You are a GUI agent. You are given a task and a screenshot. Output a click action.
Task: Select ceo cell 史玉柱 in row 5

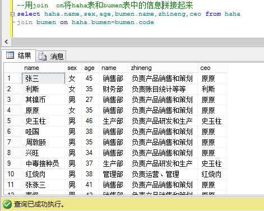(212, 121)
